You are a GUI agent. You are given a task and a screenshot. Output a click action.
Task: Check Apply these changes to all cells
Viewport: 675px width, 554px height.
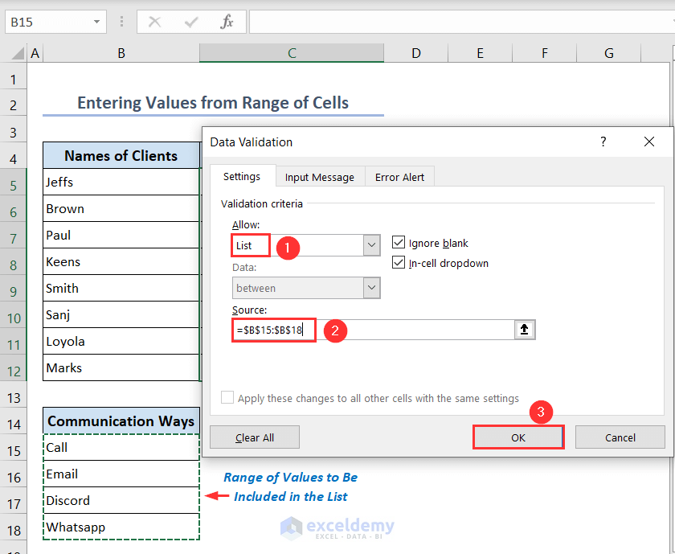[227, 398]
